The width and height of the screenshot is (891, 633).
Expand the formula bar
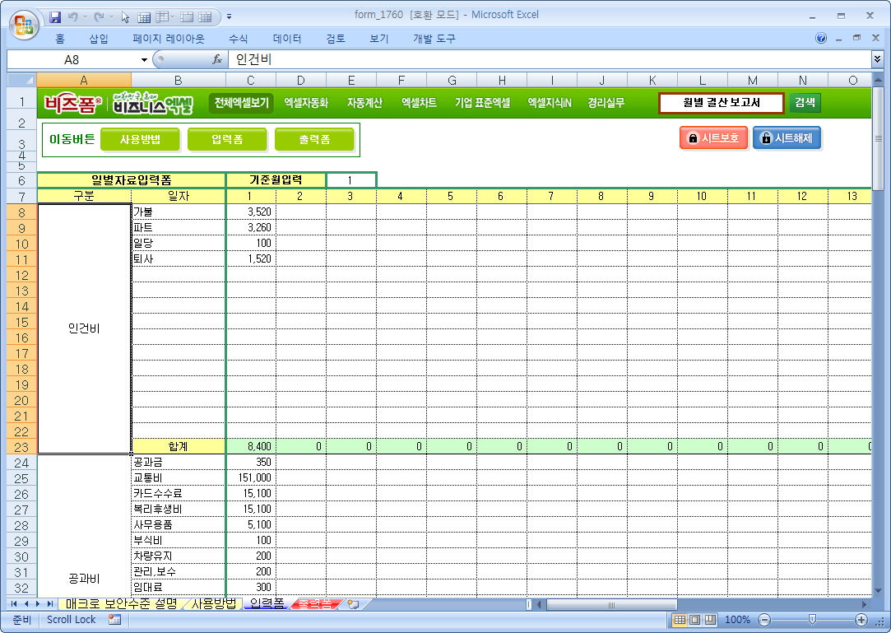(877, 59)
